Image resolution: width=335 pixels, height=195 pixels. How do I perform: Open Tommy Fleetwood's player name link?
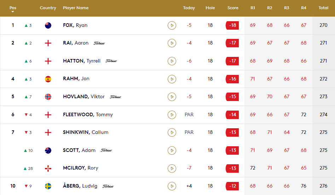click(88, 114)
